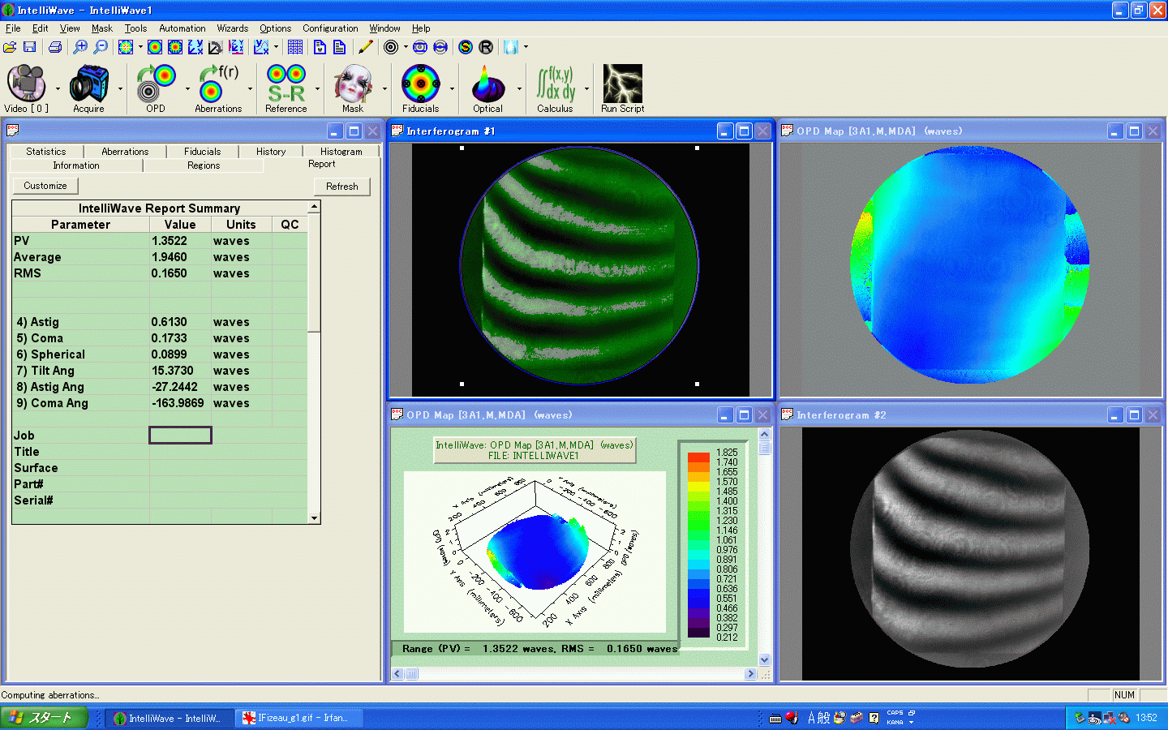Screen dimensions: 1168x730
Task: Click the report table scroll down arrow
Action: click(314, 517)
